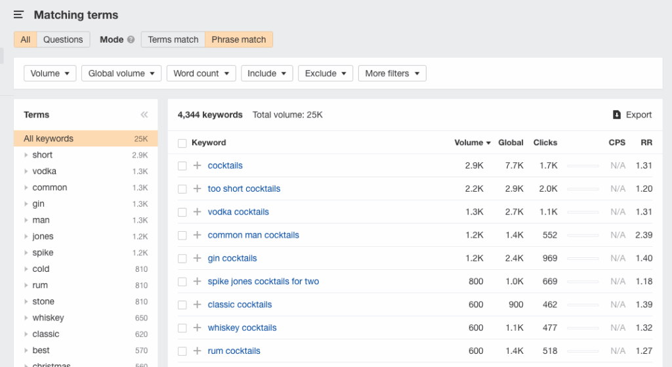
Task: Select the 'jones' term in Terms list
Action: (x=43, y=236)
